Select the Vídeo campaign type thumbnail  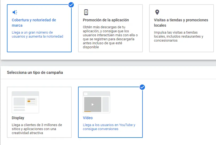96,102
